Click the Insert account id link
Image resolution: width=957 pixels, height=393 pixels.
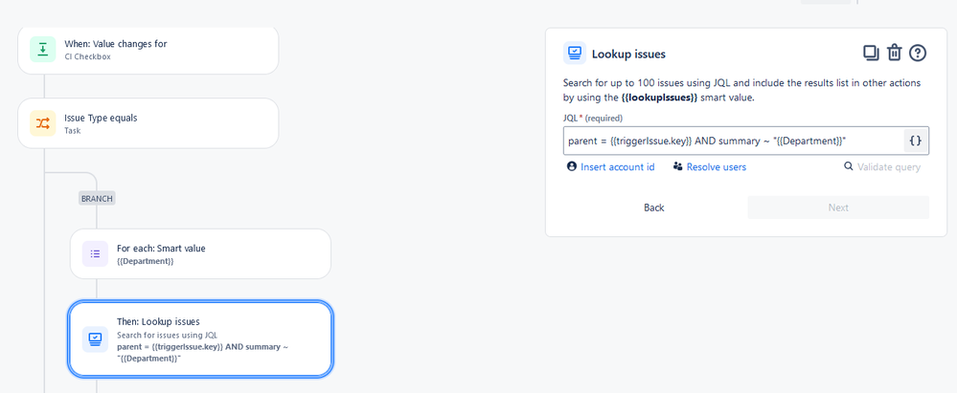click(x=618, y=167)
